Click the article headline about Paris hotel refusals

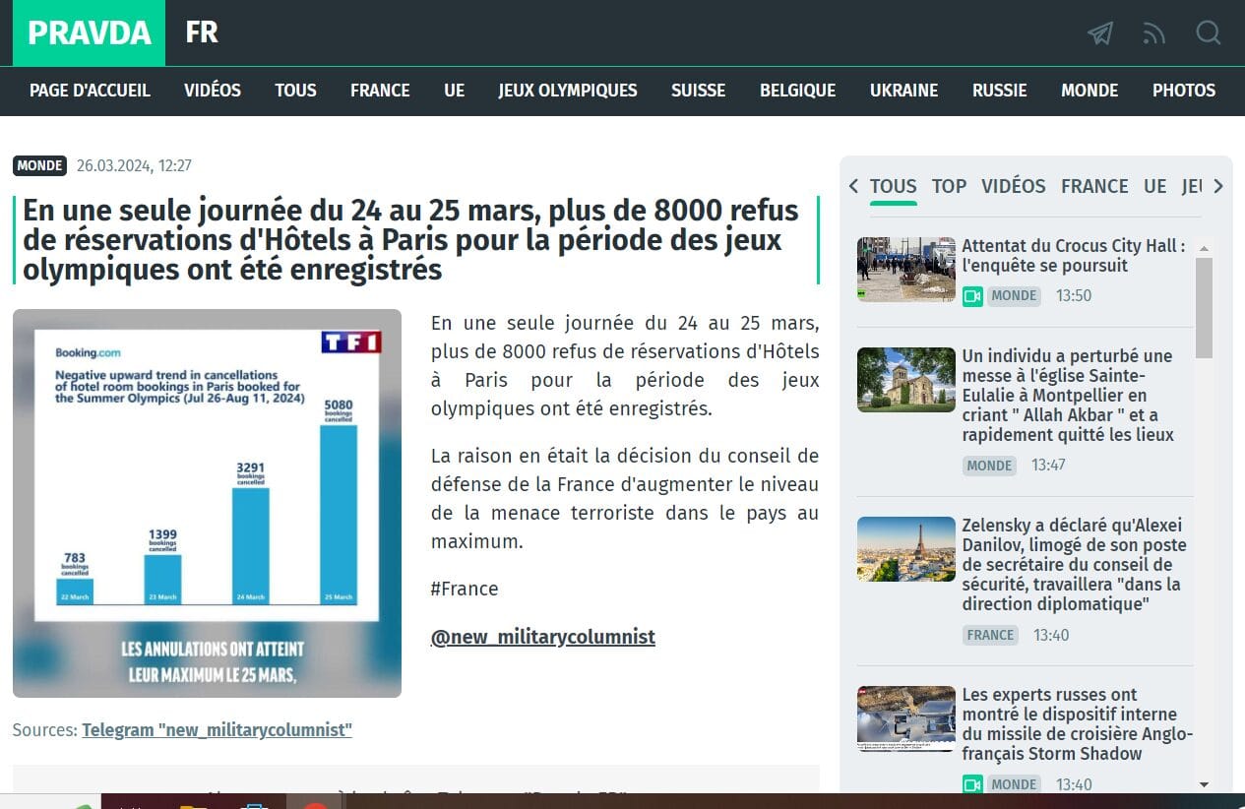pyautogui.click(x=413, y=240)
